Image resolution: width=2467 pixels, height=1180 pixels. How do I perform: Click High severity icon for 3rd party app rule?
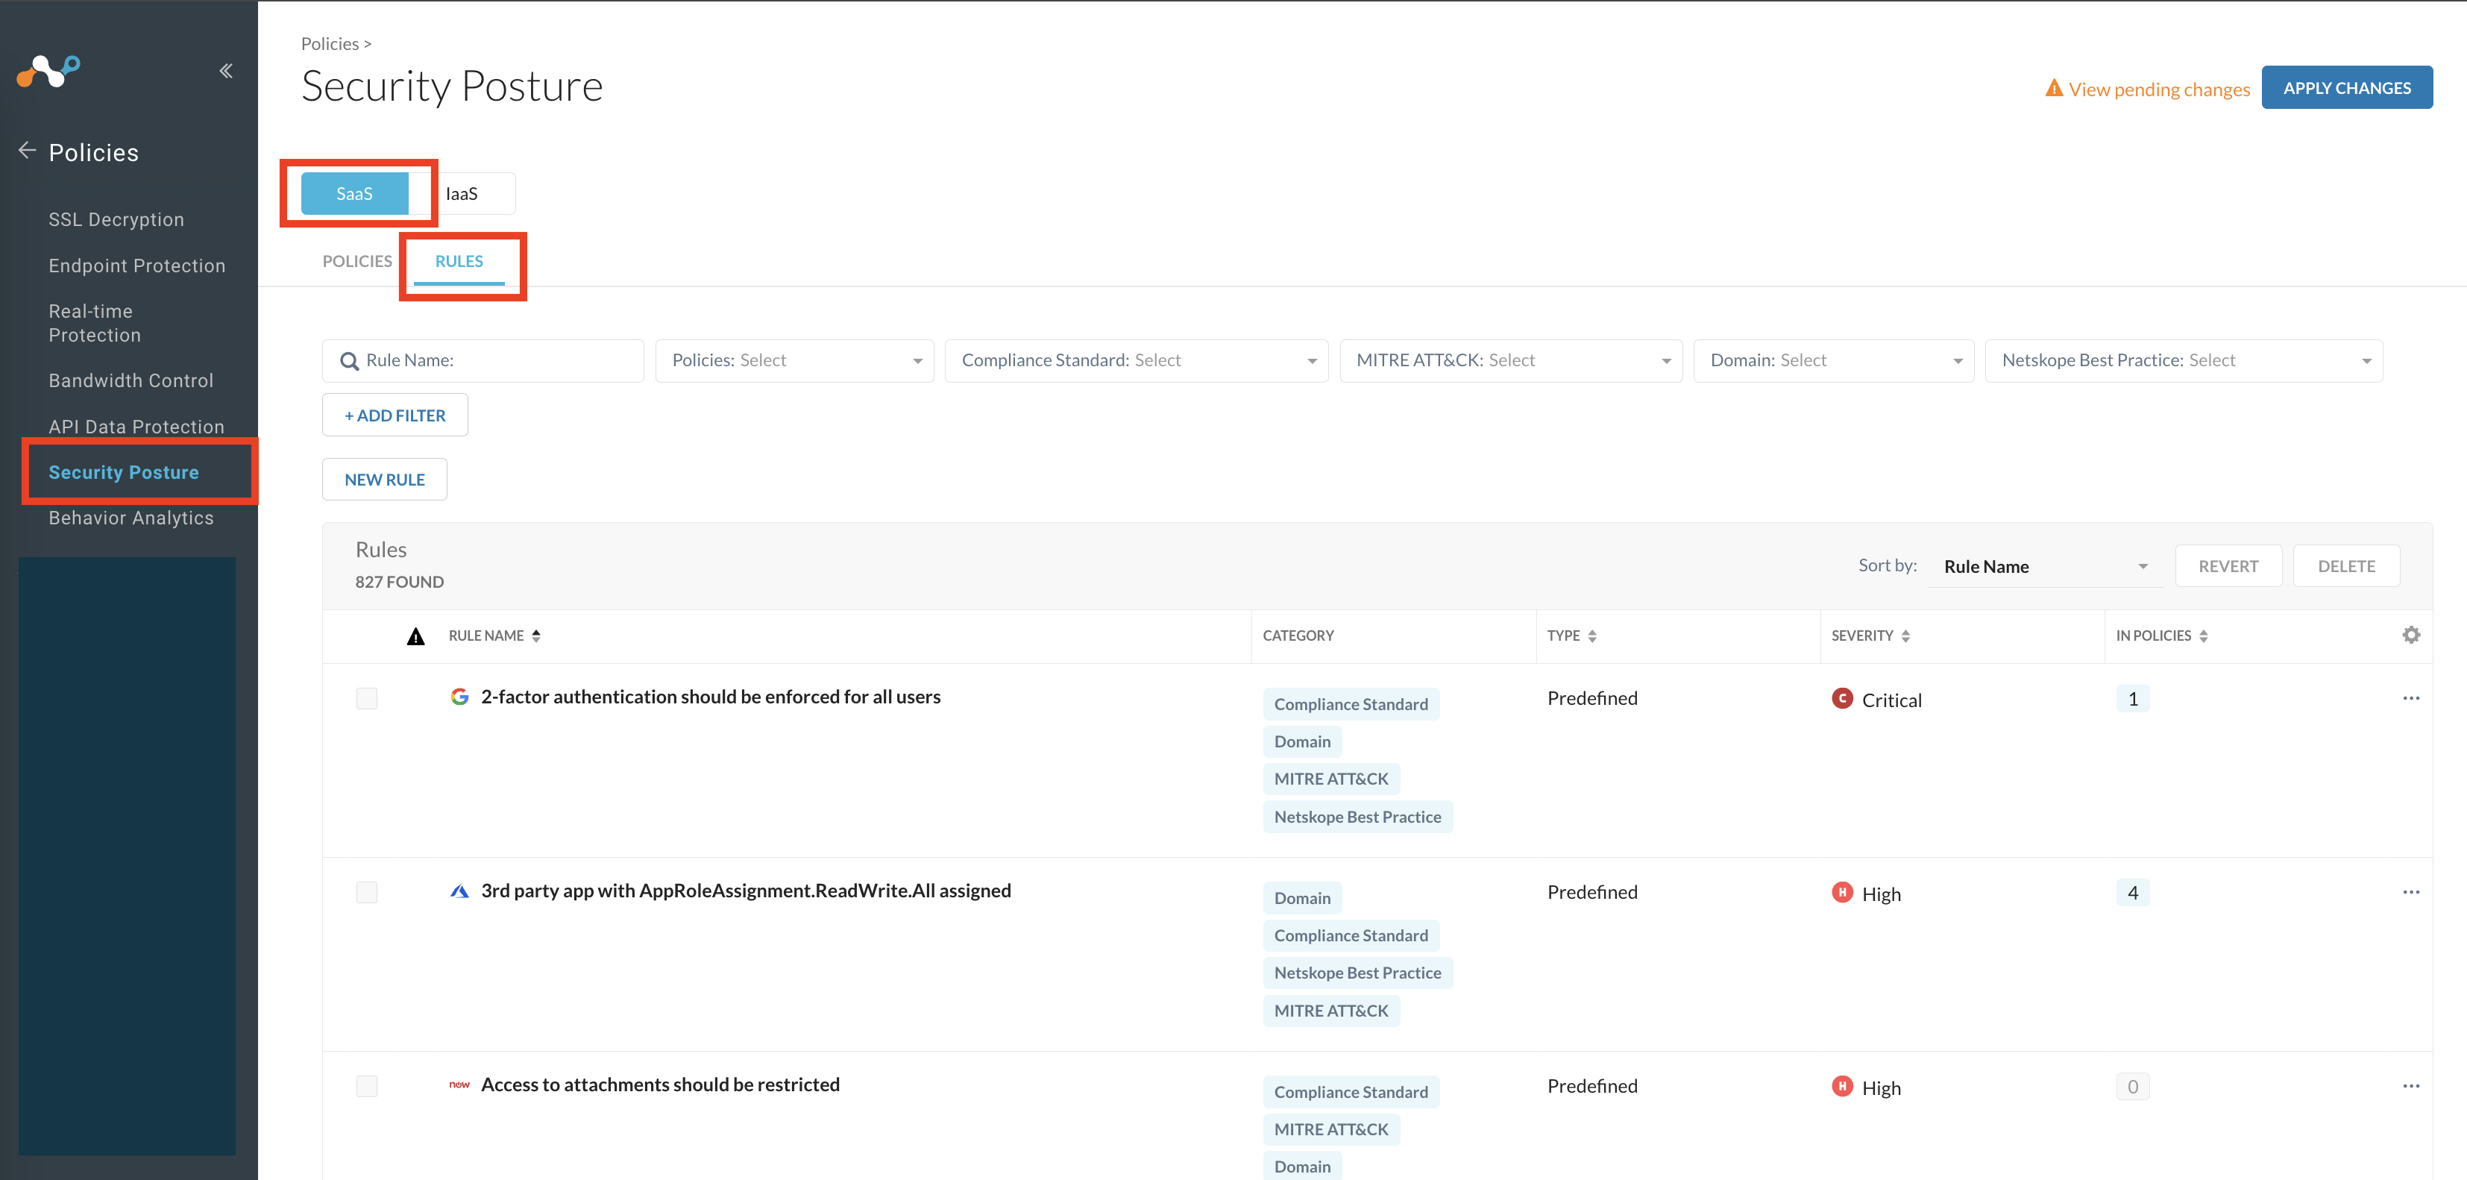tap(1841, 891)
